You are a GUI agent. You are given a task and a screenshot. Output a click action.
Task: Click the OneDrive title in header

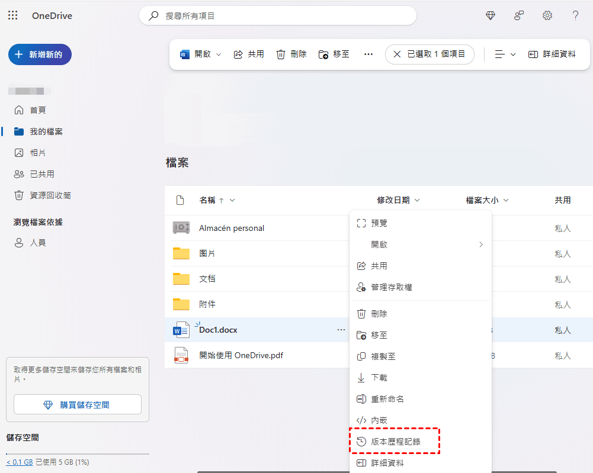[x=52, y=16]
